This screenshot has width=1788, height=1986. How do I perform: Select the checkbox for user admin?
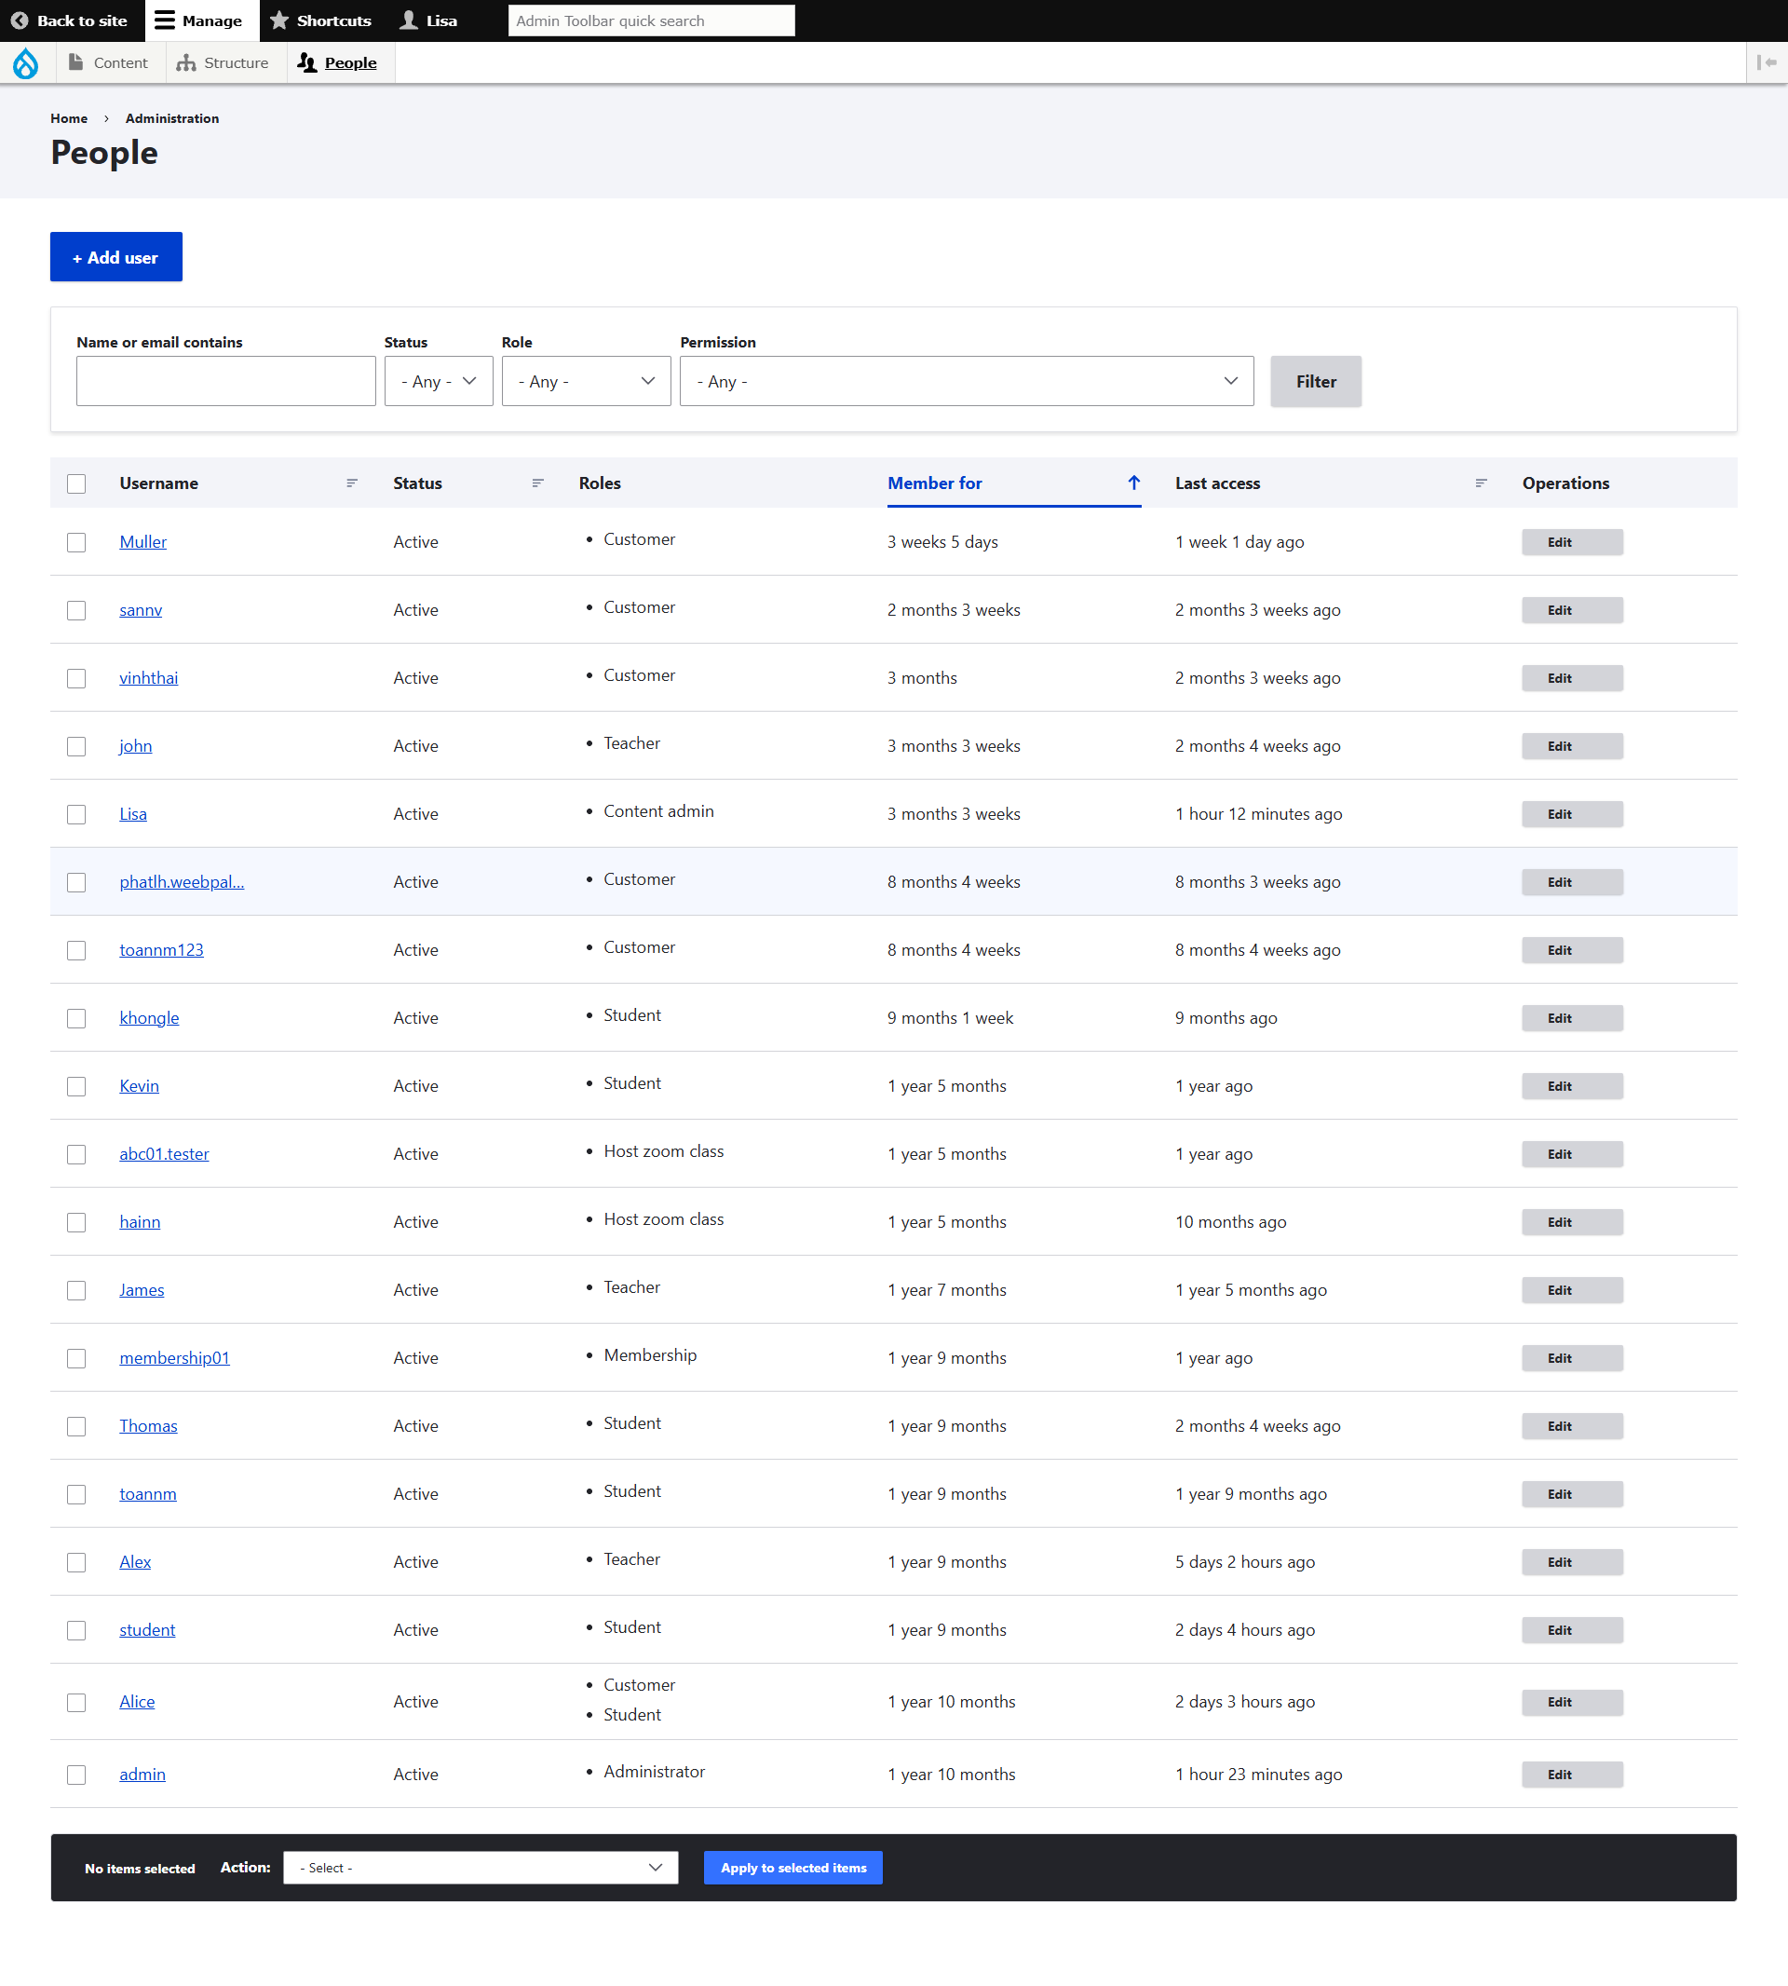pyautogui.click(x=76, y=1774)
